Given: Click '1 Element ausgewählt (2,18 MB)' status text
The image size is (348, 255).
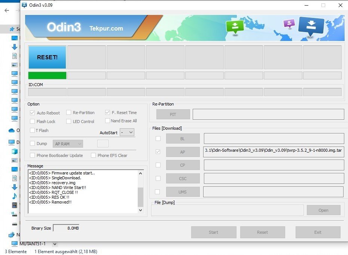Looking at the screenshot, I should [66, 252].
